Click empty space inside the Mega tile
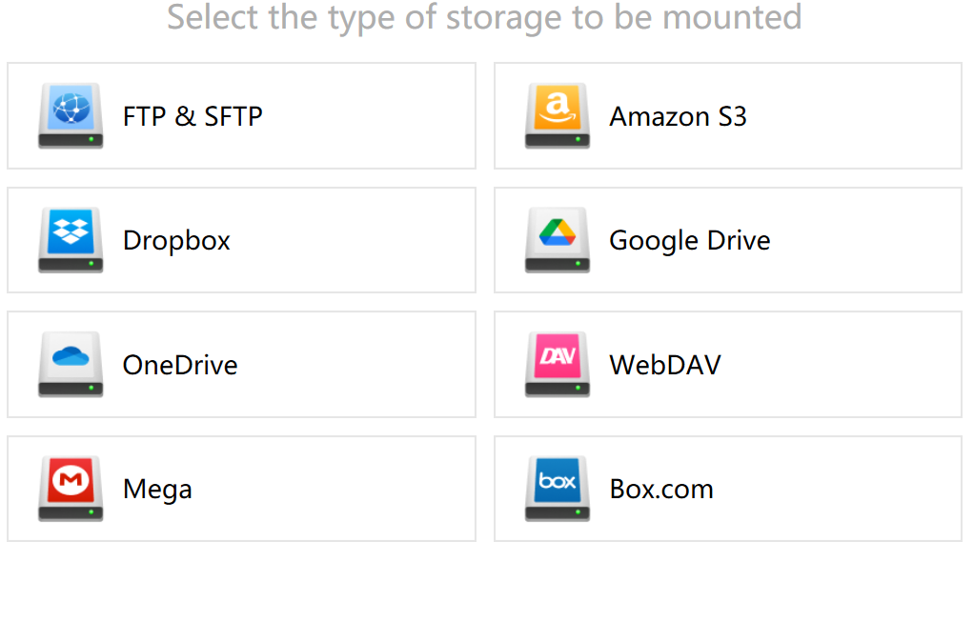Image resolution: width=974 pixels, height=642 pixels. tap(335, 489)
